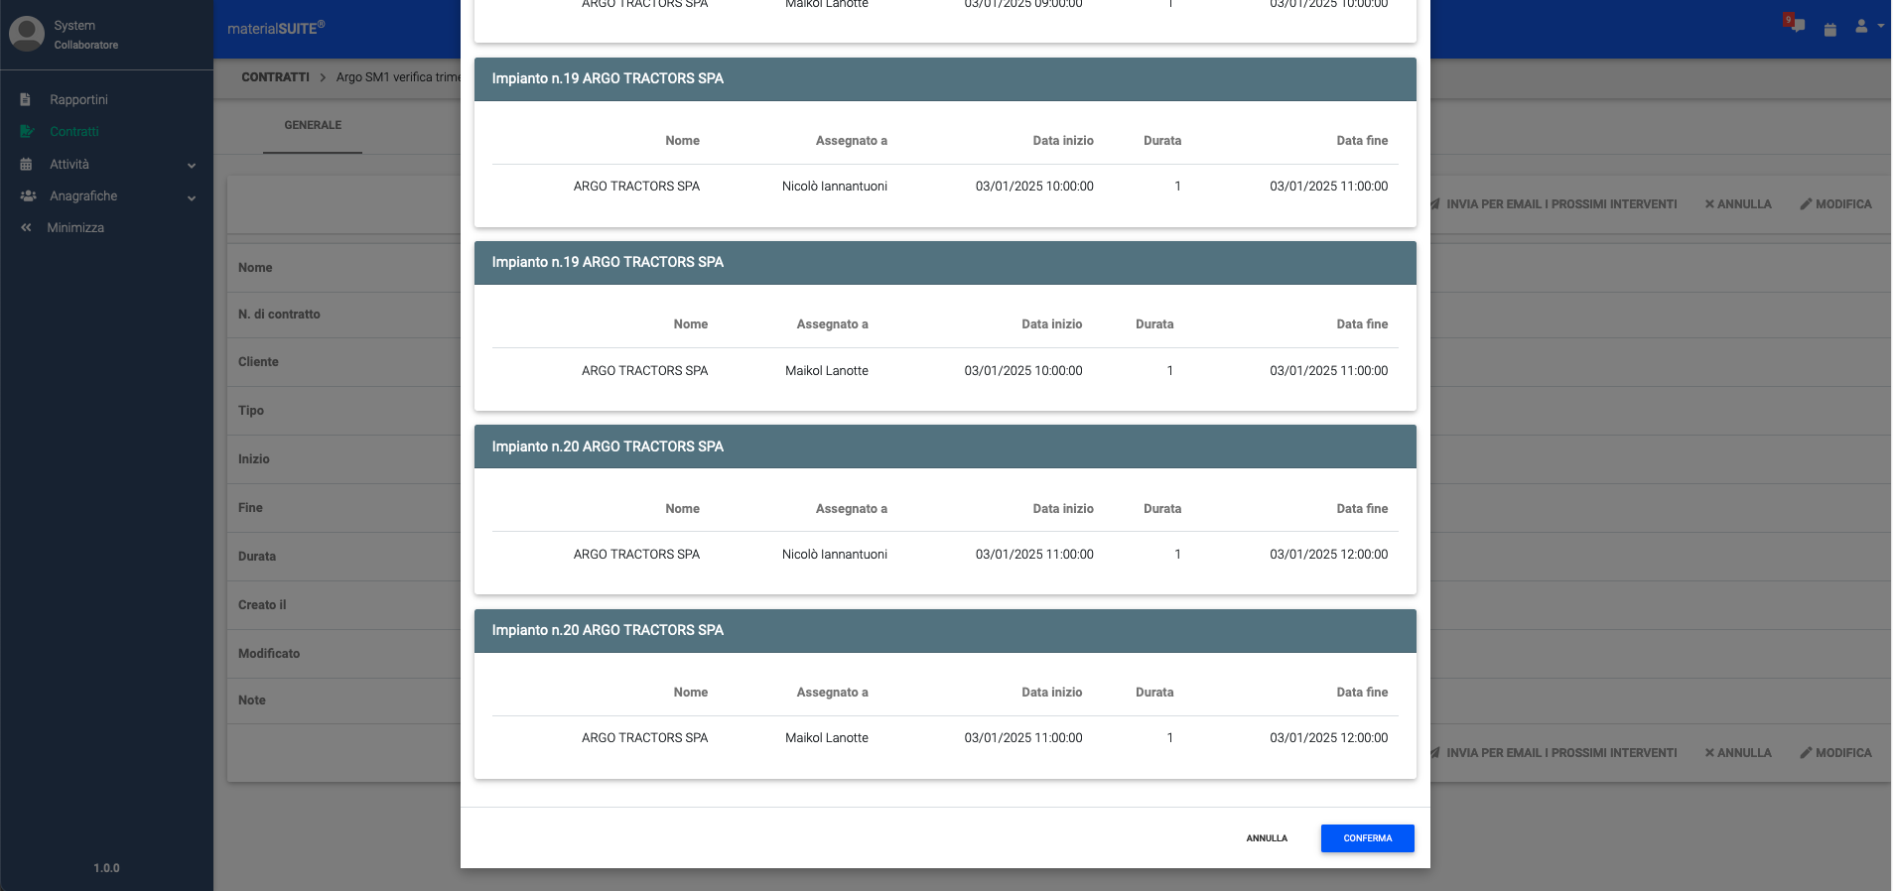Go to CONTRATTI in the breadcrumb
The width and height of the screenshot is (1893, 891).
[x=275, y=76]
